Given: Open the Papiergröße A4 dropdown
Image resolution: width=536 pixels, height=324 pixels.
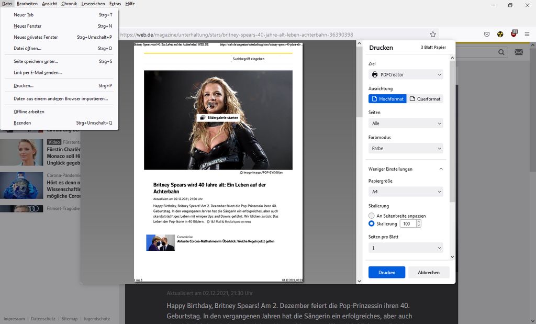Looking at the screenshot, I should point(406,192).
